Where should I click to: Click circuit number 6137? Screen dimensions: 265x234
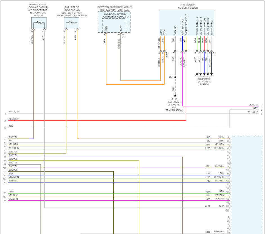pos(208,206)
